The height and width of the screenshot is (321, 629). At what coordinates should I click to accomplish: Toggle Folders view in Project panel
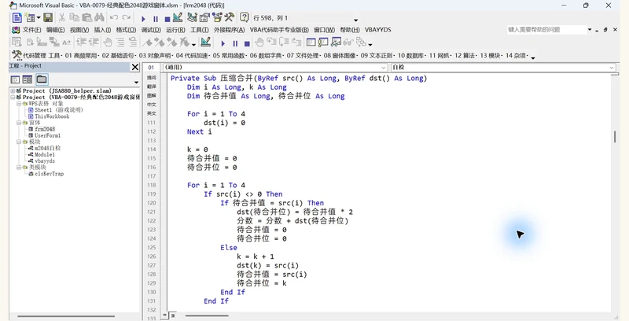[42, 79]
